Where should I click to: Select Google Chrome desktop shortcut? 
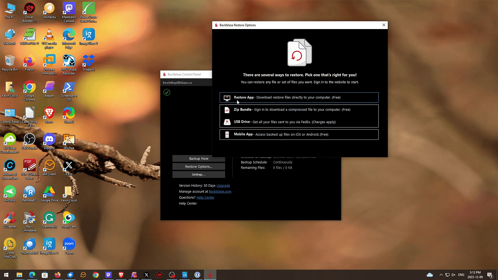[29, 91]
